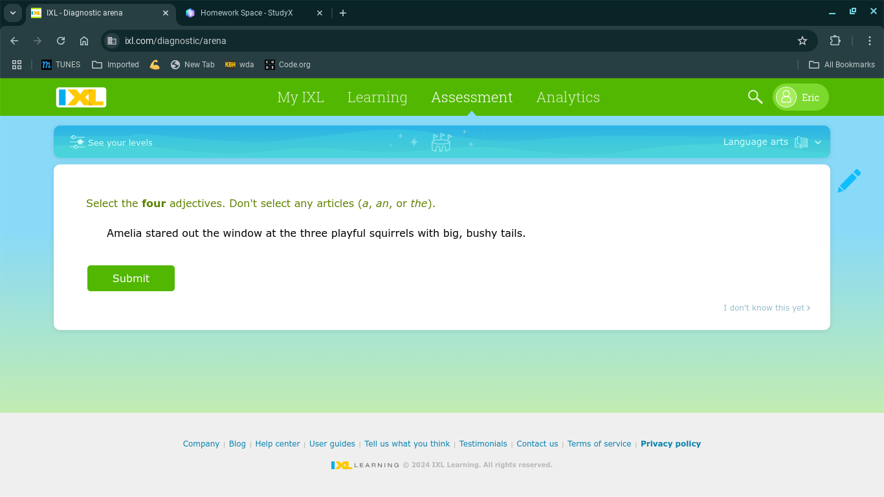Close the Homework Space StudyX tab

pyautogui.click(x=320, y=13)
